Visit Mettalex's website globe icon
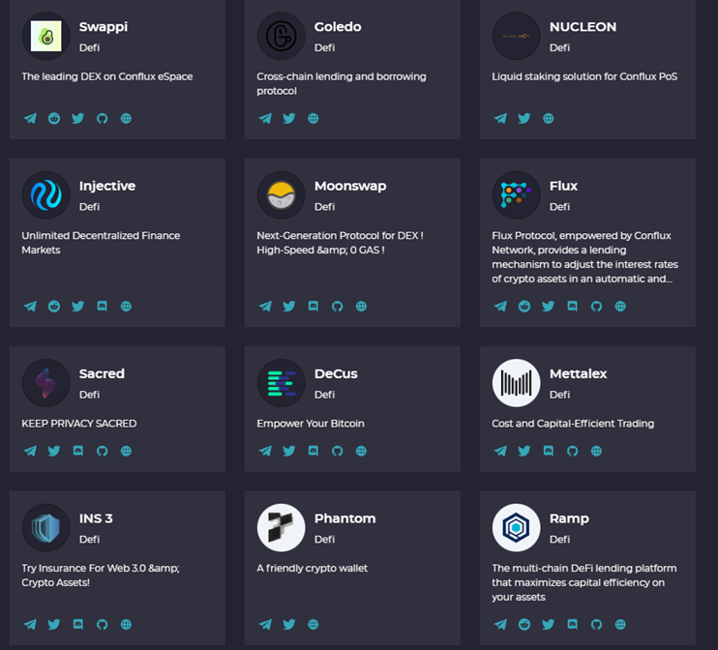 pos(596,451)
